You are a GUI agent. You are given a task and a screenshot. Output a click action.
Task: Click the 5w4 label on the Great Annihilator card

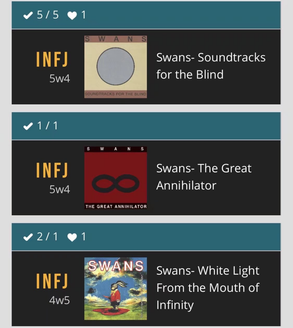click(59, 190)
